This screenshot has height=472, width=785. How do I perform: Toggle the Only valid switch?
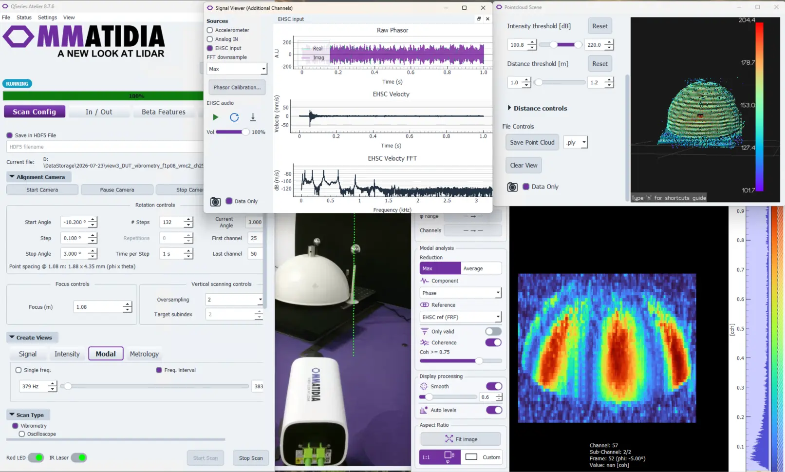[493, 331]
